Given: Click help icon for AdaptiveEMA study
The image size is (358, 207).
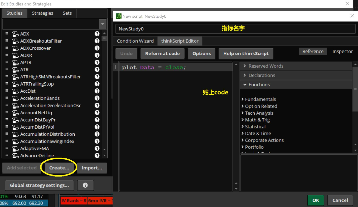Looking at the screenshot, I should [x=97, y=148].
